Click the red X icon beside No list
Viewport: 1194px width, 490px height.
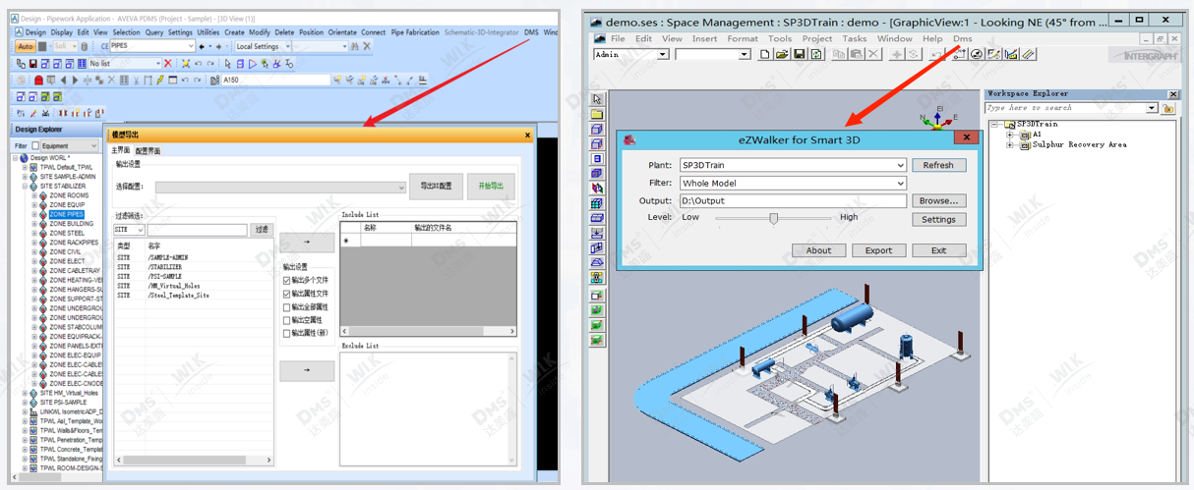pos(168,63)
